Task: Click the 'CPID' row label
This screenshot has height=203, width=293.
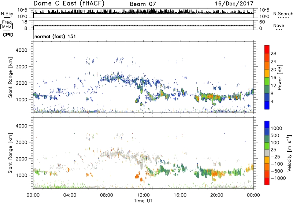Action: pos(8,35)
